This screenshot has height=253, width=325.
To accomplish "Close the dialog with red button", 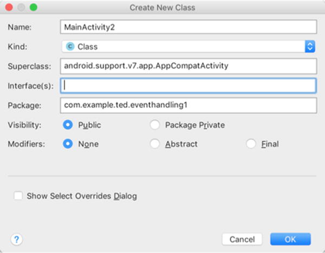I will tap(9, 8).
